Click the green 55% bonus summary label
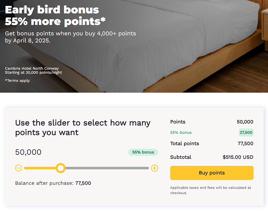Viewport: 268px width, 211px height. (x=181, y=133)
